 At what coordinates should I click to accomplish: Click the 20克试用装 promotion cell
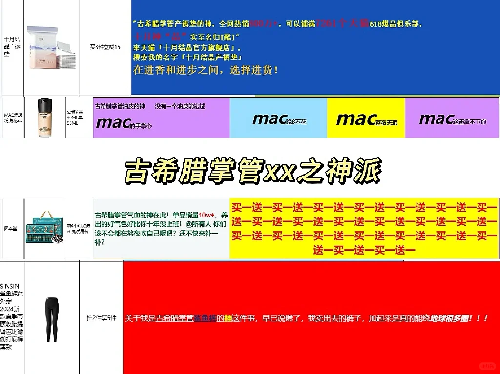(x=79, y=228)
